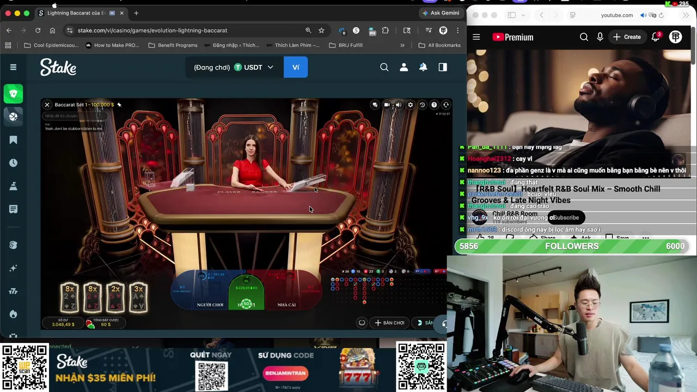This screenshot has width=697, height=392.
Task: Open the flame hot games sidebar icon
Action: [13, 314]
